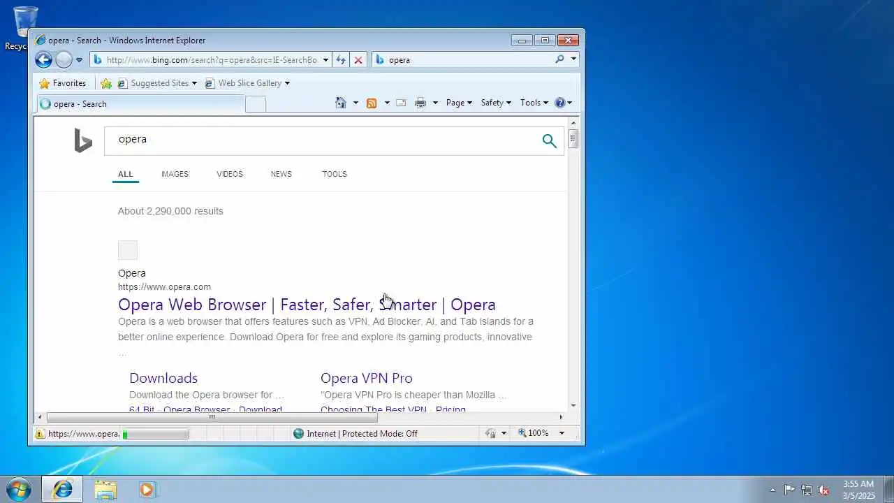This screenshot has width=894, height=503.
Task: Open the zoom level 100% button
Action: (534, 433)
